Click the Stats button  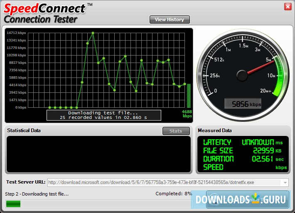[x=176, y=131]
